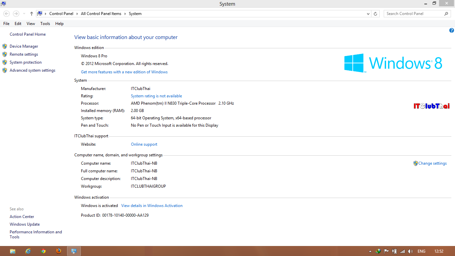This screenshot has height=256, width=455.
Task: Click the Forward arrow button
Action: 16,14
